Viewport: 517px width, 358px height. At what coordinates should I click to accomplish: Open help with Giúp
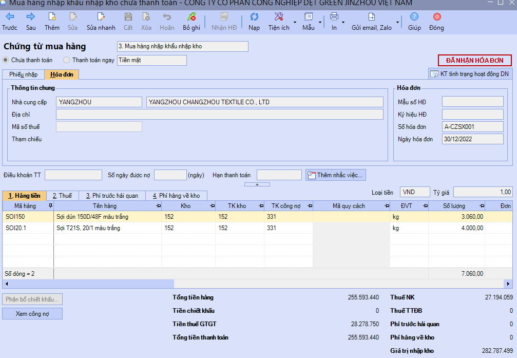point(414,22)
